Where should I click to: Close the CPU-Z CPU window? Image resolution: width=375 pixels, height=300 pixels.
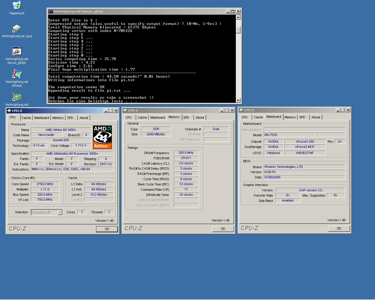point(116,111)
